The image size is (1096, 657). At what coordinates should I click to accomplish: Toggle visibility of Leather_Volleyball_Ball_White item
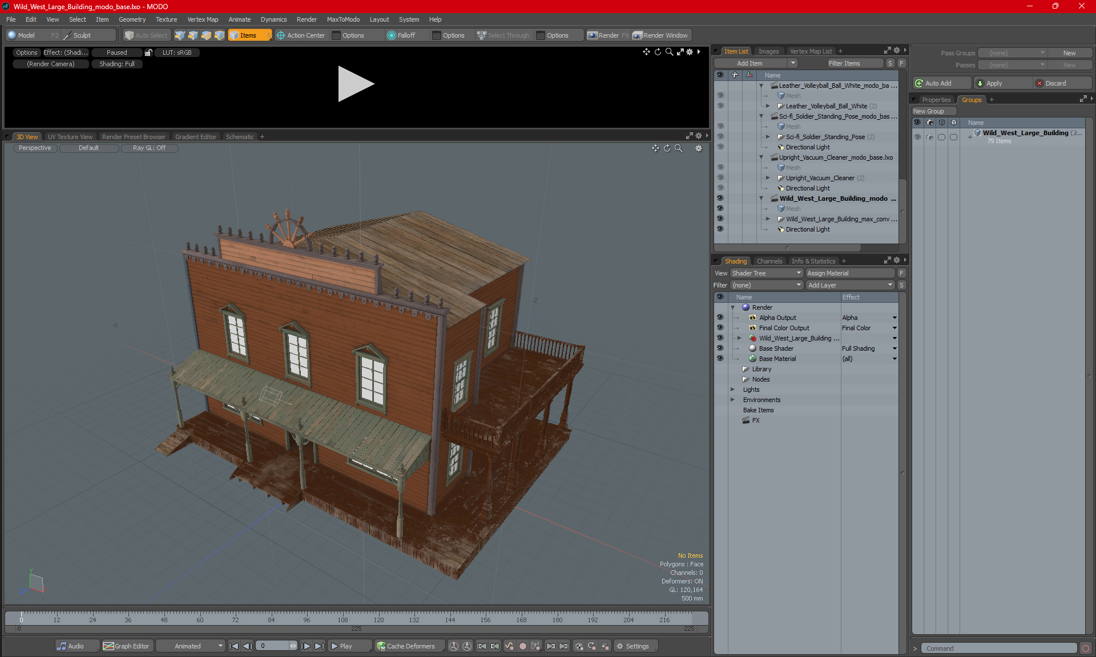(x=720, y=106)
